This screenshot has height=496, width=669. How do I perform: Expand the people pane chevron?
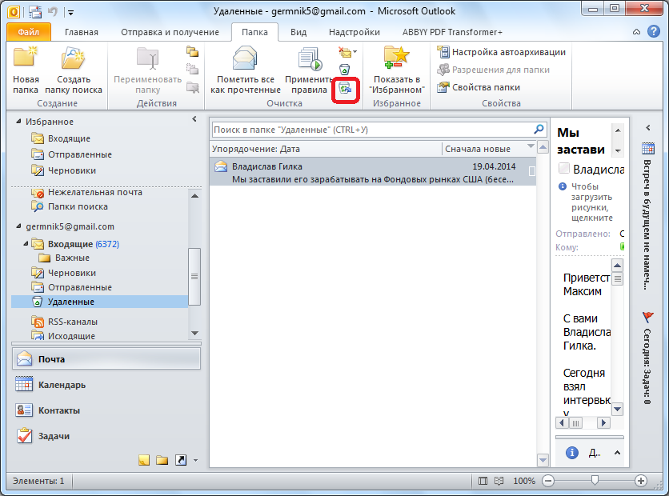point(617,452)
